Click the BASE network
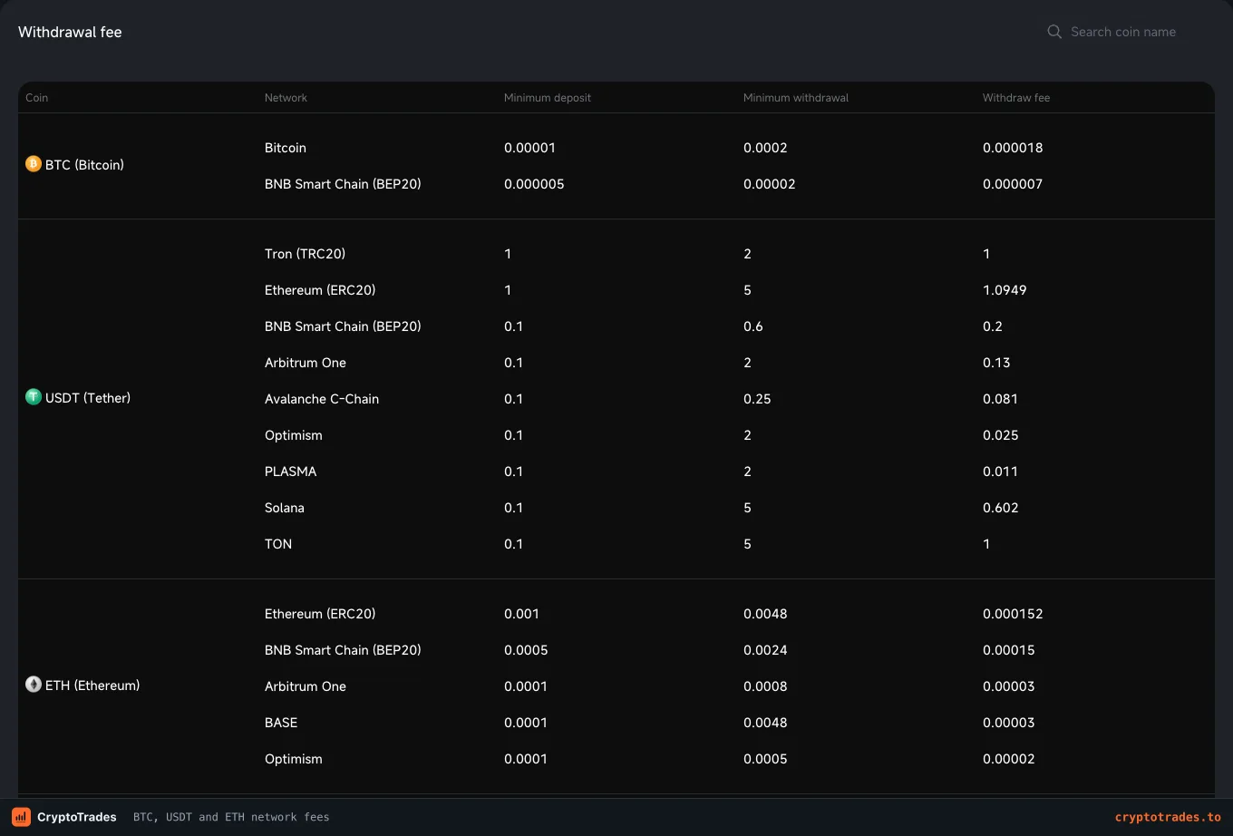Viewport: 1233px width, 836px height. 281,723
